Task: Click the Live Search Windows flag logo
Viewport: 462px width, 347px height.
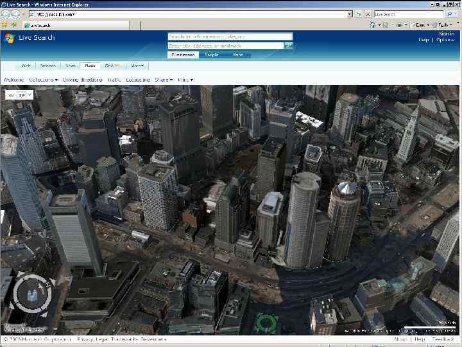Action: point(10,38)
